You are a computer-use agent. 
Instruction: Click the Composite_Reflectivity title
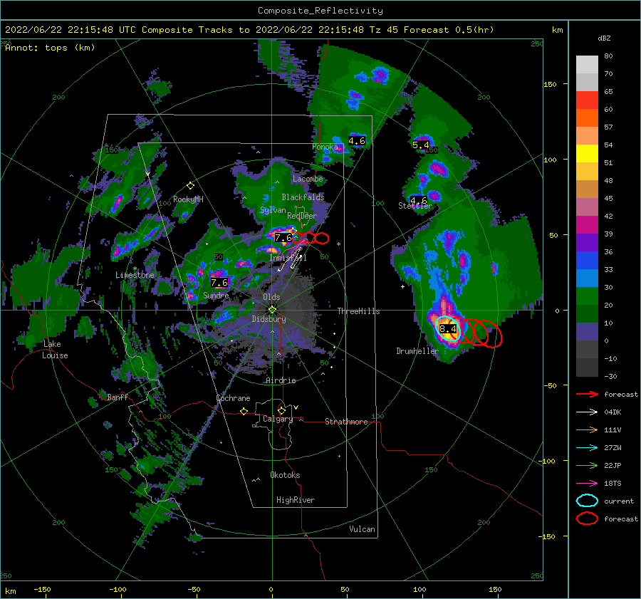(x=320, y=10)
